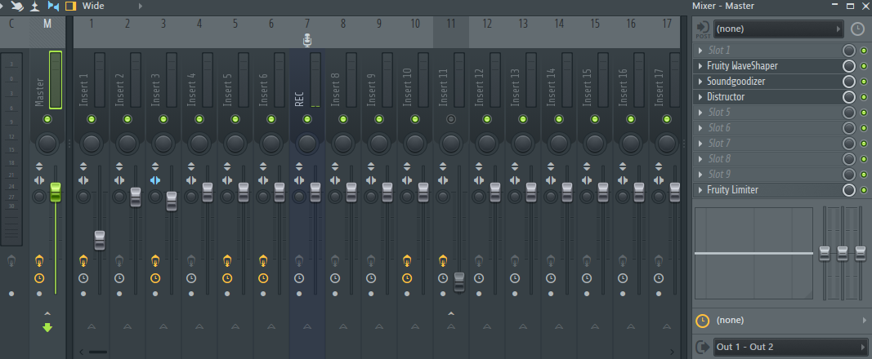Mute Insert 1 via its green LED
872x359 pixels.
92,119
